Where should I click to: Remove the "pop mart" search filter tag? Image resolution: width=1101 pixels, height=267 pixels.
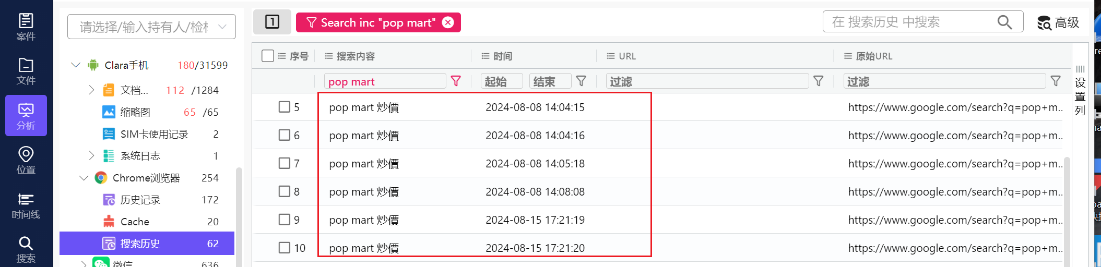[x=448, y=22]
